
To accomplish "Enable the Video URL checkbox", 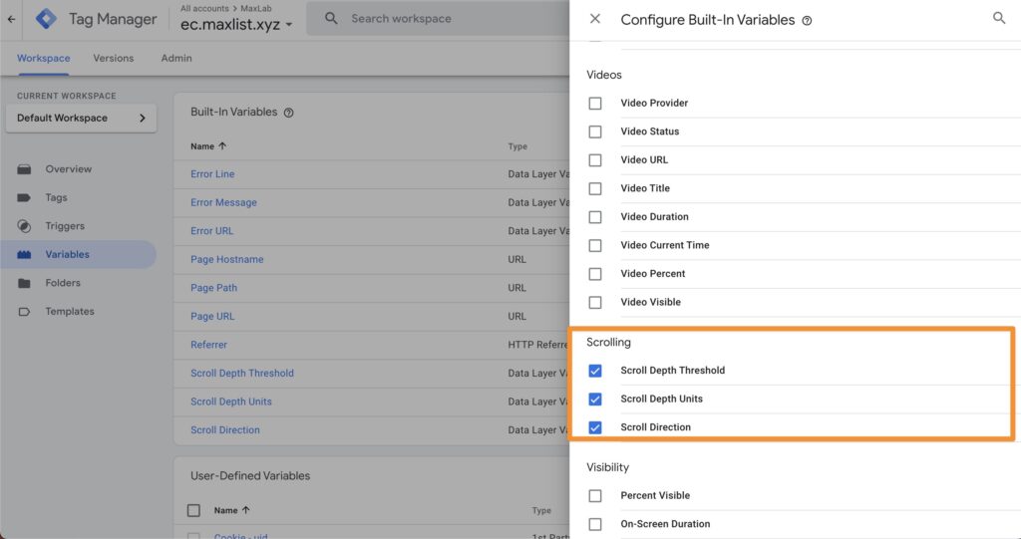I will point(595,160).
